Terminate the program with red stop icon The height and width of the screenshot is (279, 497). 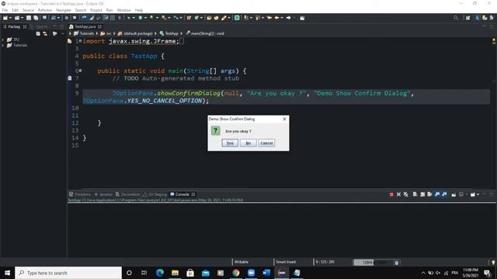[391, 195]
